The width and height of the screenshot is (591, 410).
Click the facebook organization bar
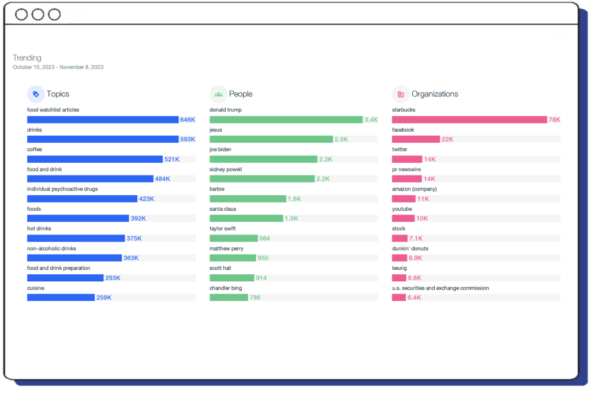[416, 139]
